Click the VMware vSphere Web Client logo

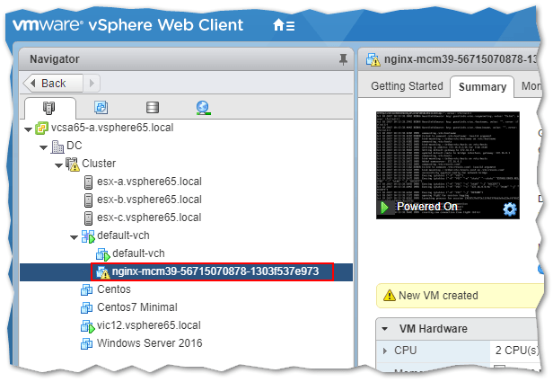click(128, 25)
